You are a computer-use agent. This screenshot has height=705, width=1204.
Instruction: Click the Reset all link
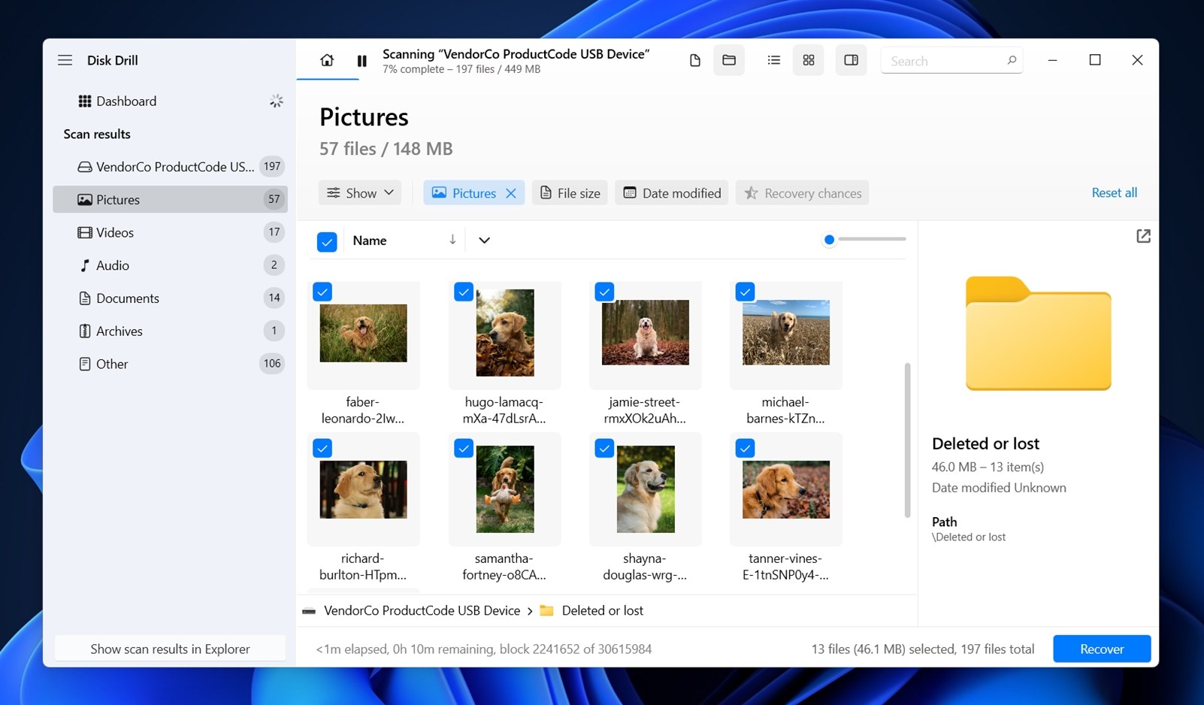pos(1114,192)
